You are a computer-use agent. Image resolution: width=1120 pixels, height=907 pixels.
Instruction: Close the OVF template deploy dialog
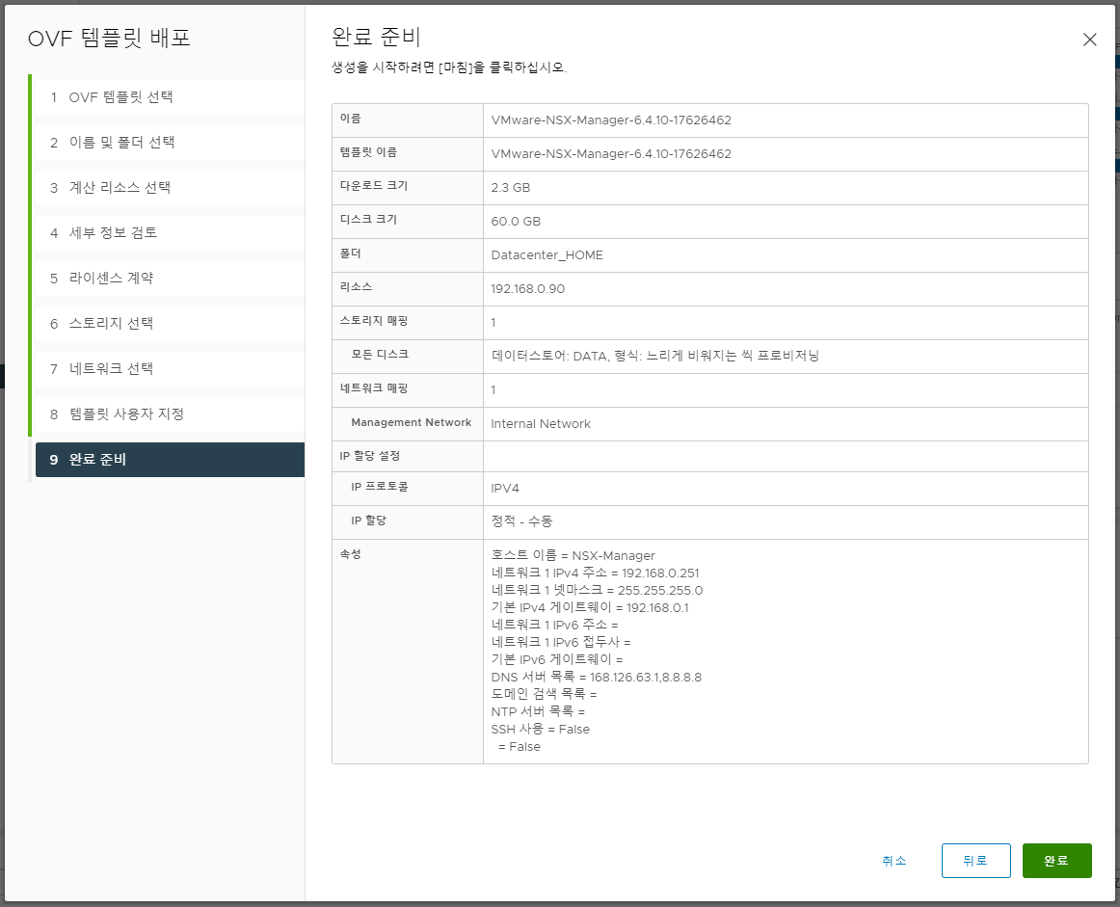tap(1089, 40)
